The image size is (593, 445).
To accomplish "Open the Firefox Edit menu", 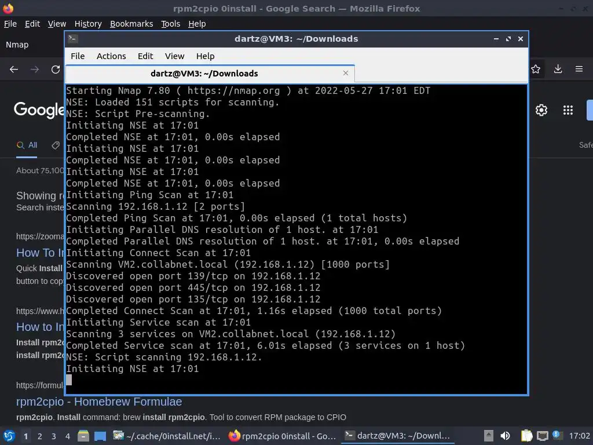I will pyautogui.click(x=32, y=24).
